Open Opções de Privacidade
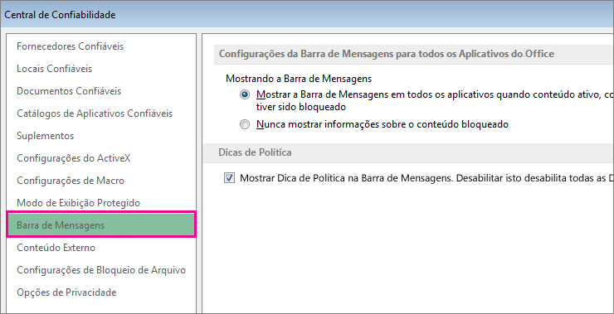 coord(66,292)
